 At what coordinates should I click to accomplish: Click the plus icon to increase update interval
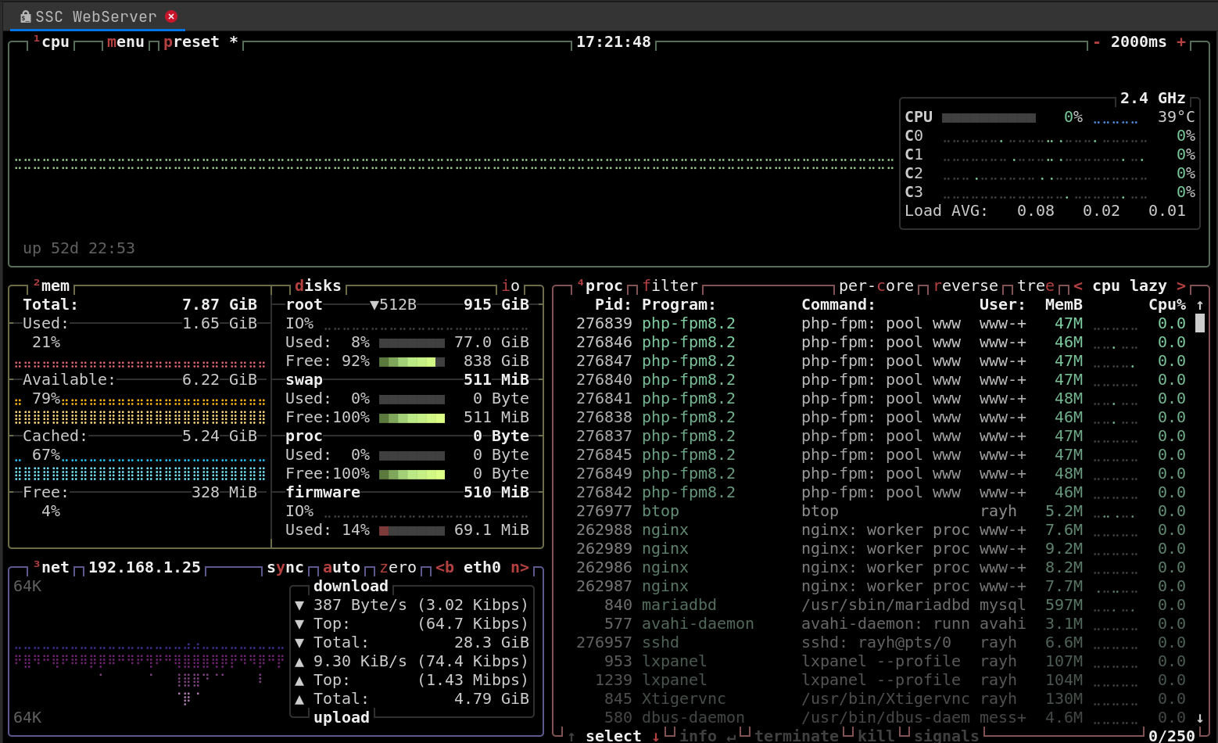tap(1183, 41)
